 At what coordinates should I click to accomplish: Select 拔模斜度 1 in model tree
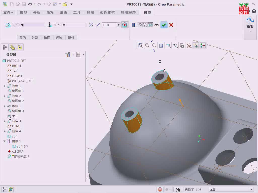click(18, 156)
